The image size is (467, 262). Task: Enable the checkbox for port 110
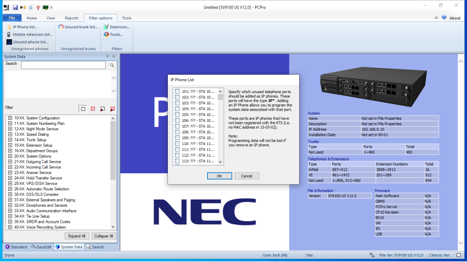177,144
